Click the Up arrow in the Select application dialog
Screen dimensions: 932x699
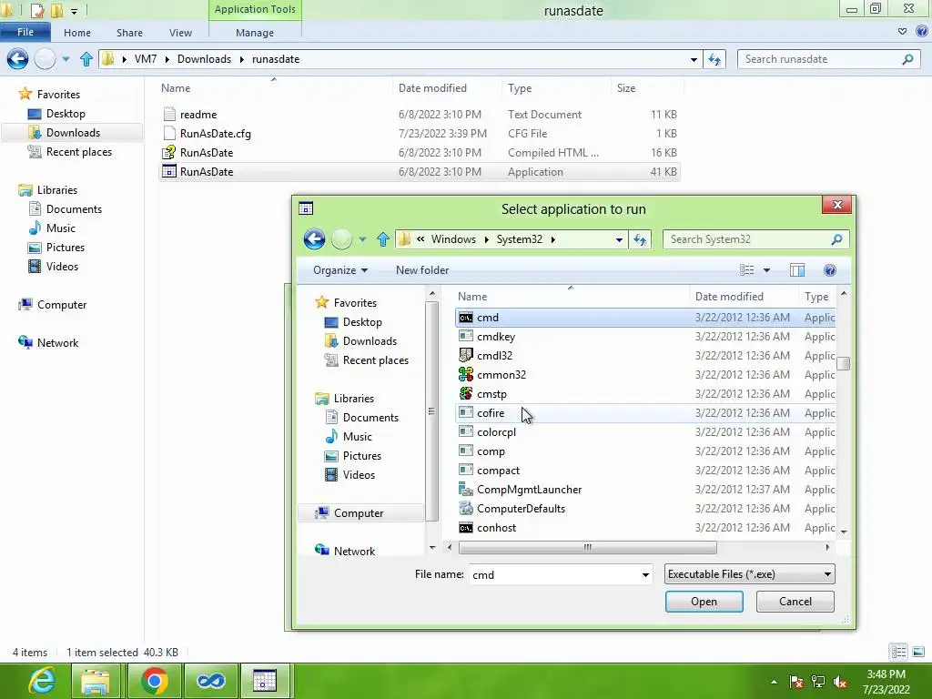pos(383,239)
